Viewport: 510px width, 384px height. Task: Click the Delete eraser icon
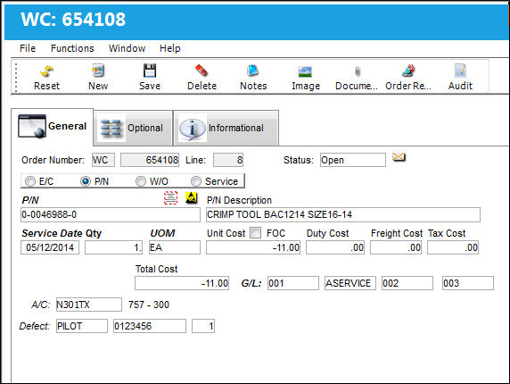[202, 71]
